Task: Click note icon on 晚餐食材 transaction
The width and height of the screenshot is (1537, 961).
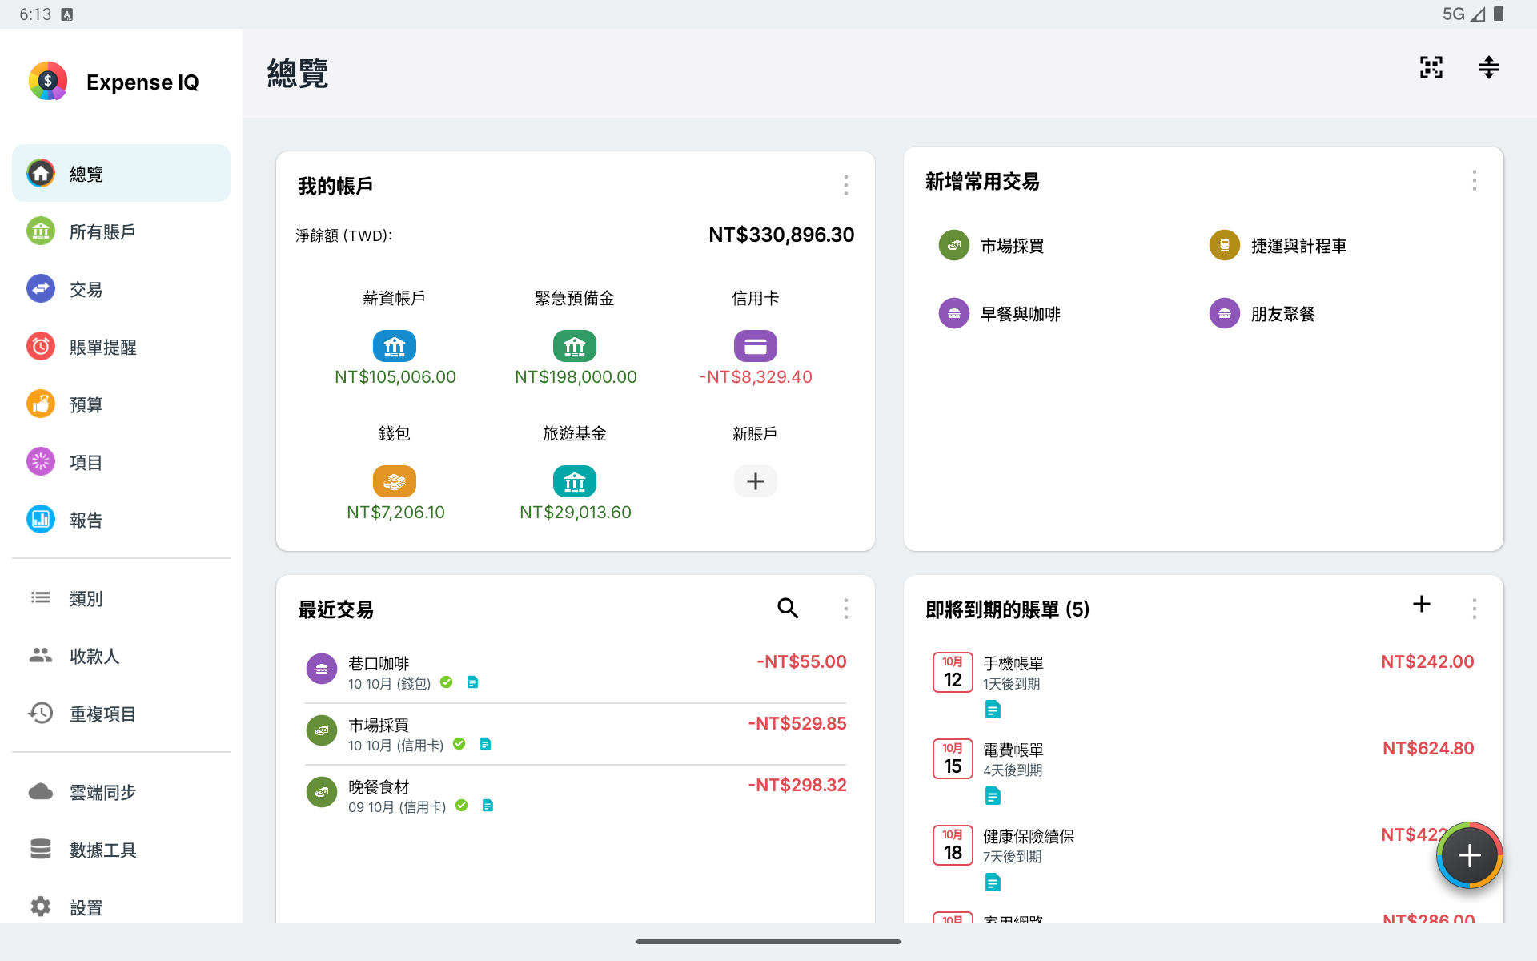Action: [488, 806]
